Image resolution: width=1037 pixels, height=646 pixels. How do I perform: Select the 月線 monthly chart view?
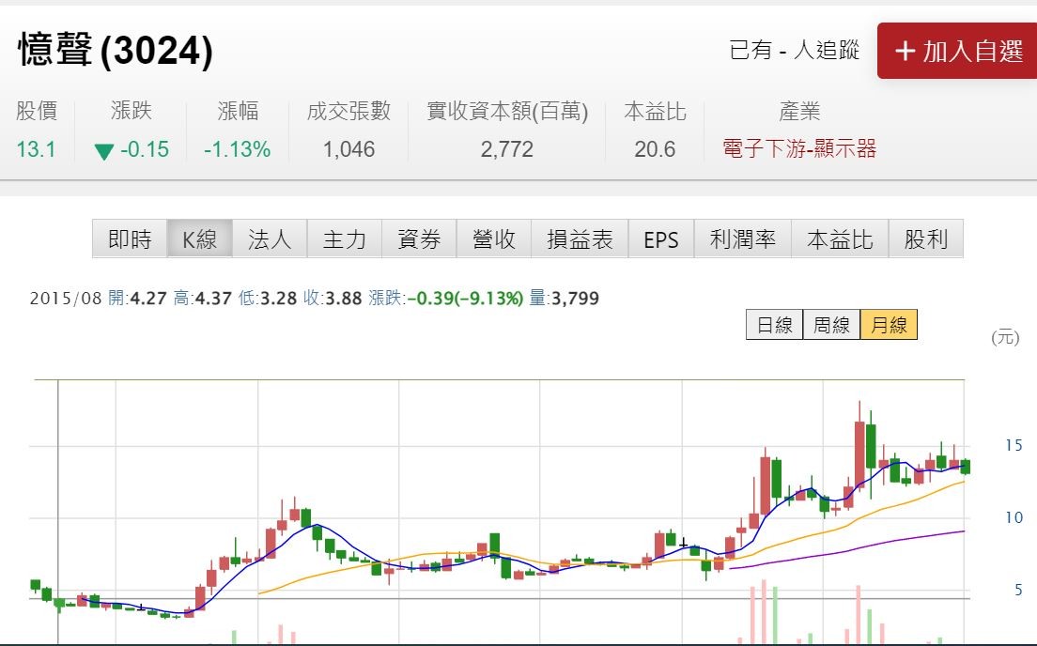(x=889, y=325)
